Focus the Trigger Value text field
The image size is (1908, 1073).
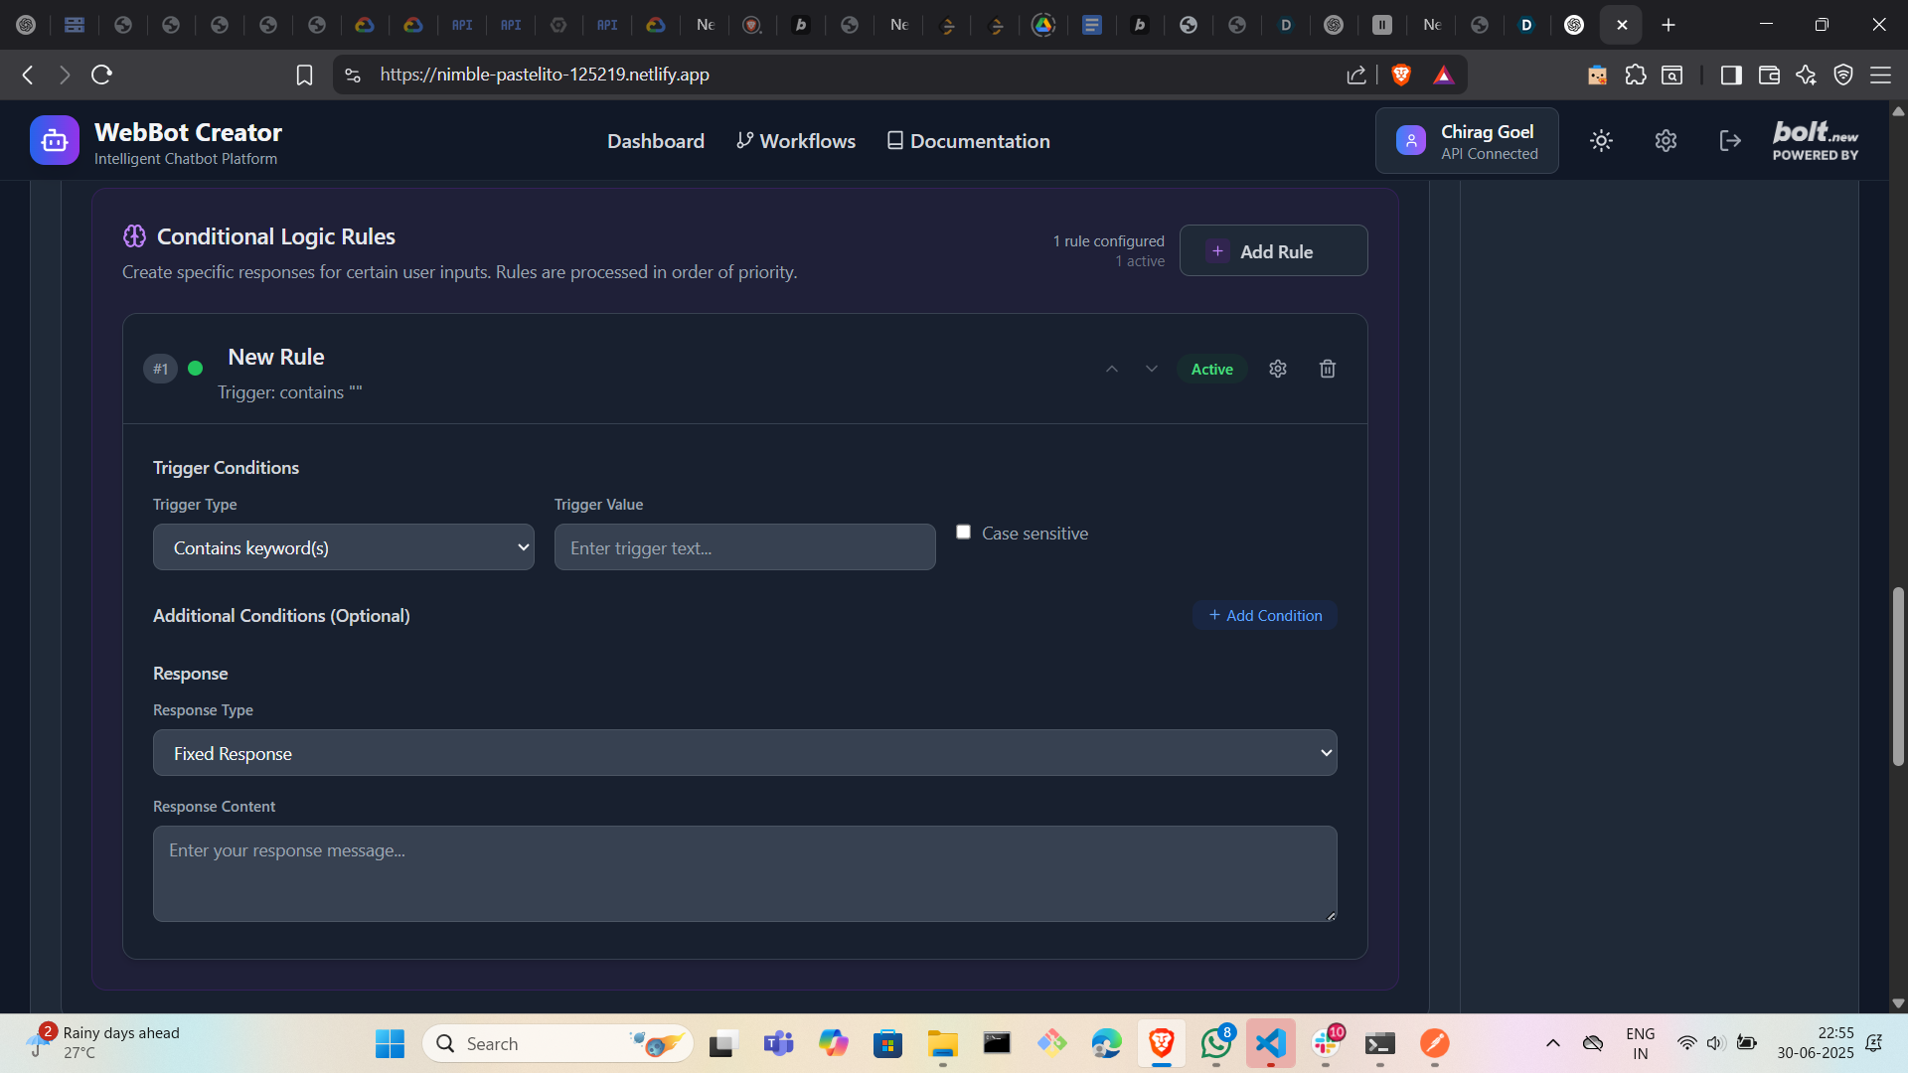click(x=744, y=547)
